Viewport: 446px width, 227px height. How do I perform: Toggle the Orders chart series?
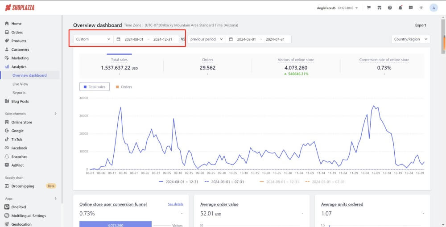coord(124,87)
